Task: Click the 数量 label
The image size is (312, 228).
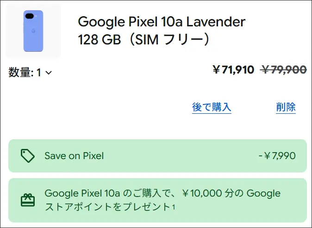Action: point(20,72)
